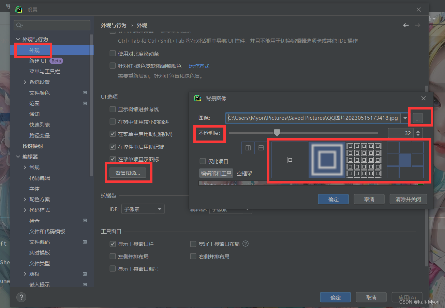Pick the bottom-center cell in the anchor grid
The width and height of the screenshot is (445, 308).
coord(405,172)
